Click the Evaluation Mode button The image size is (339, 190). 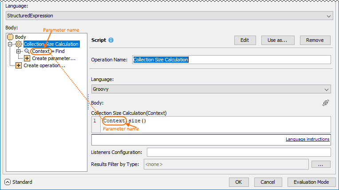coord(311,182)
